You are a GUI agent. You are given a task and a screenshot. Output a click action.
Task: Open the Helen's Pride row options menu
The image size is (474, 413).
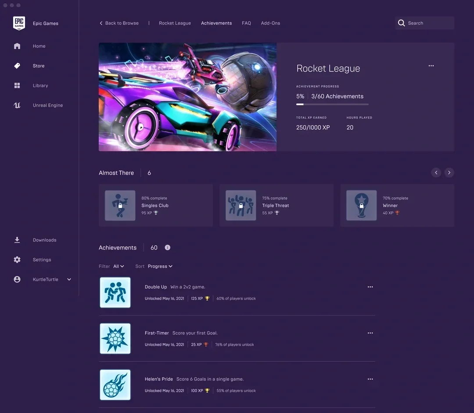(x=370, y=379)
